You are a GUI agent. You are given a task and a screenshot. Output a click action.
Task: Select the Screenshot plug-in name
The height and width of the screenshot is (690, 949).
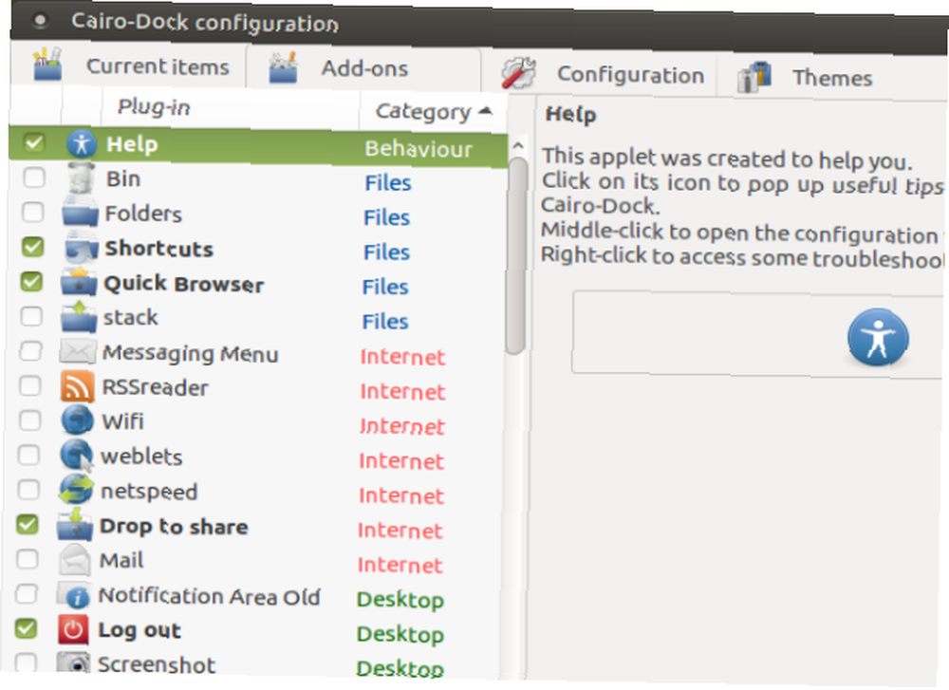pyautogui.click(x=157, y=664)
